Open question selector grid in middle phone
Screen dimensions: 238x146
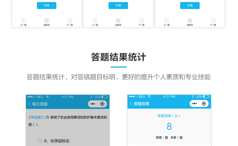[x=118, y=21]
